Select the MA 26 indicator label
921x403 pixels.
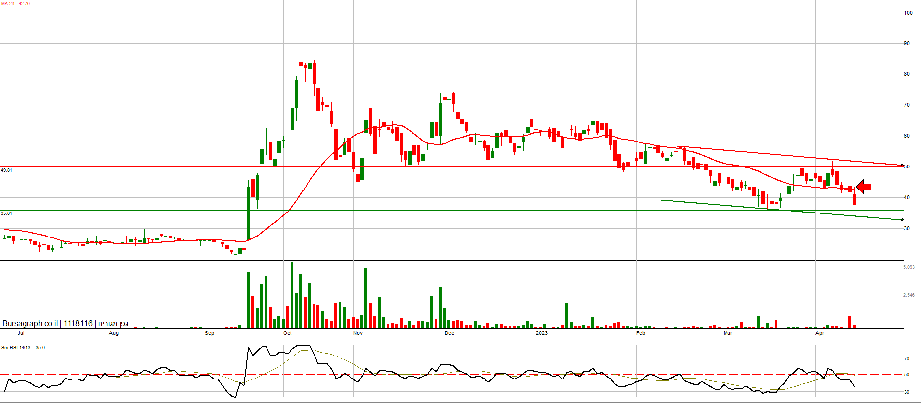coord(16,4)
